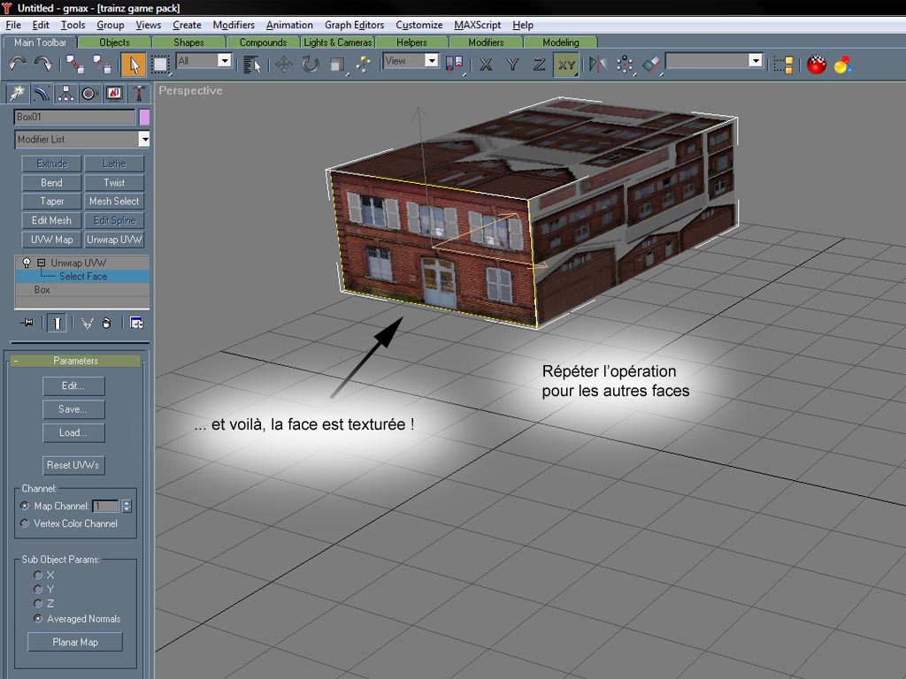Screen dimensions: 906x679
Task: Collapse the Unwrap UVW stack entry
Action: coord(41,263)
